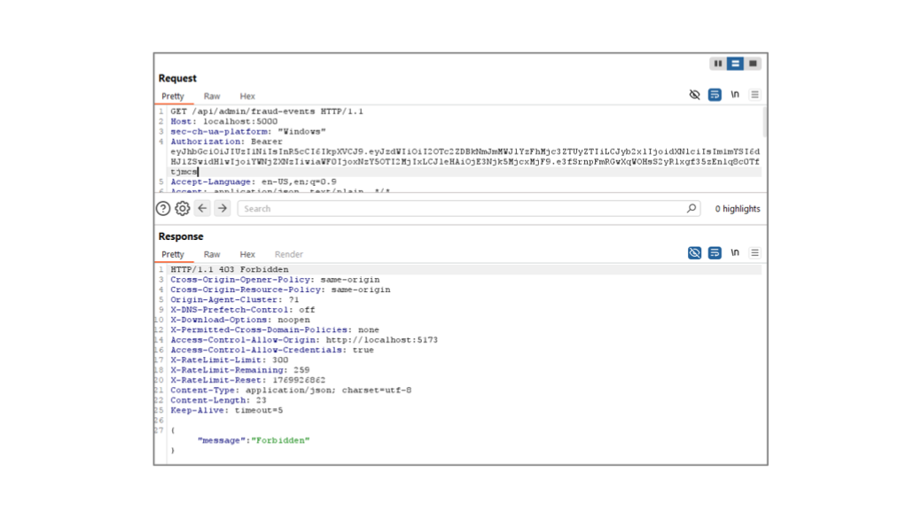Click 'Host: localhost:5000' header line
This screenshot has width=922, height=518.
(224, 121)
